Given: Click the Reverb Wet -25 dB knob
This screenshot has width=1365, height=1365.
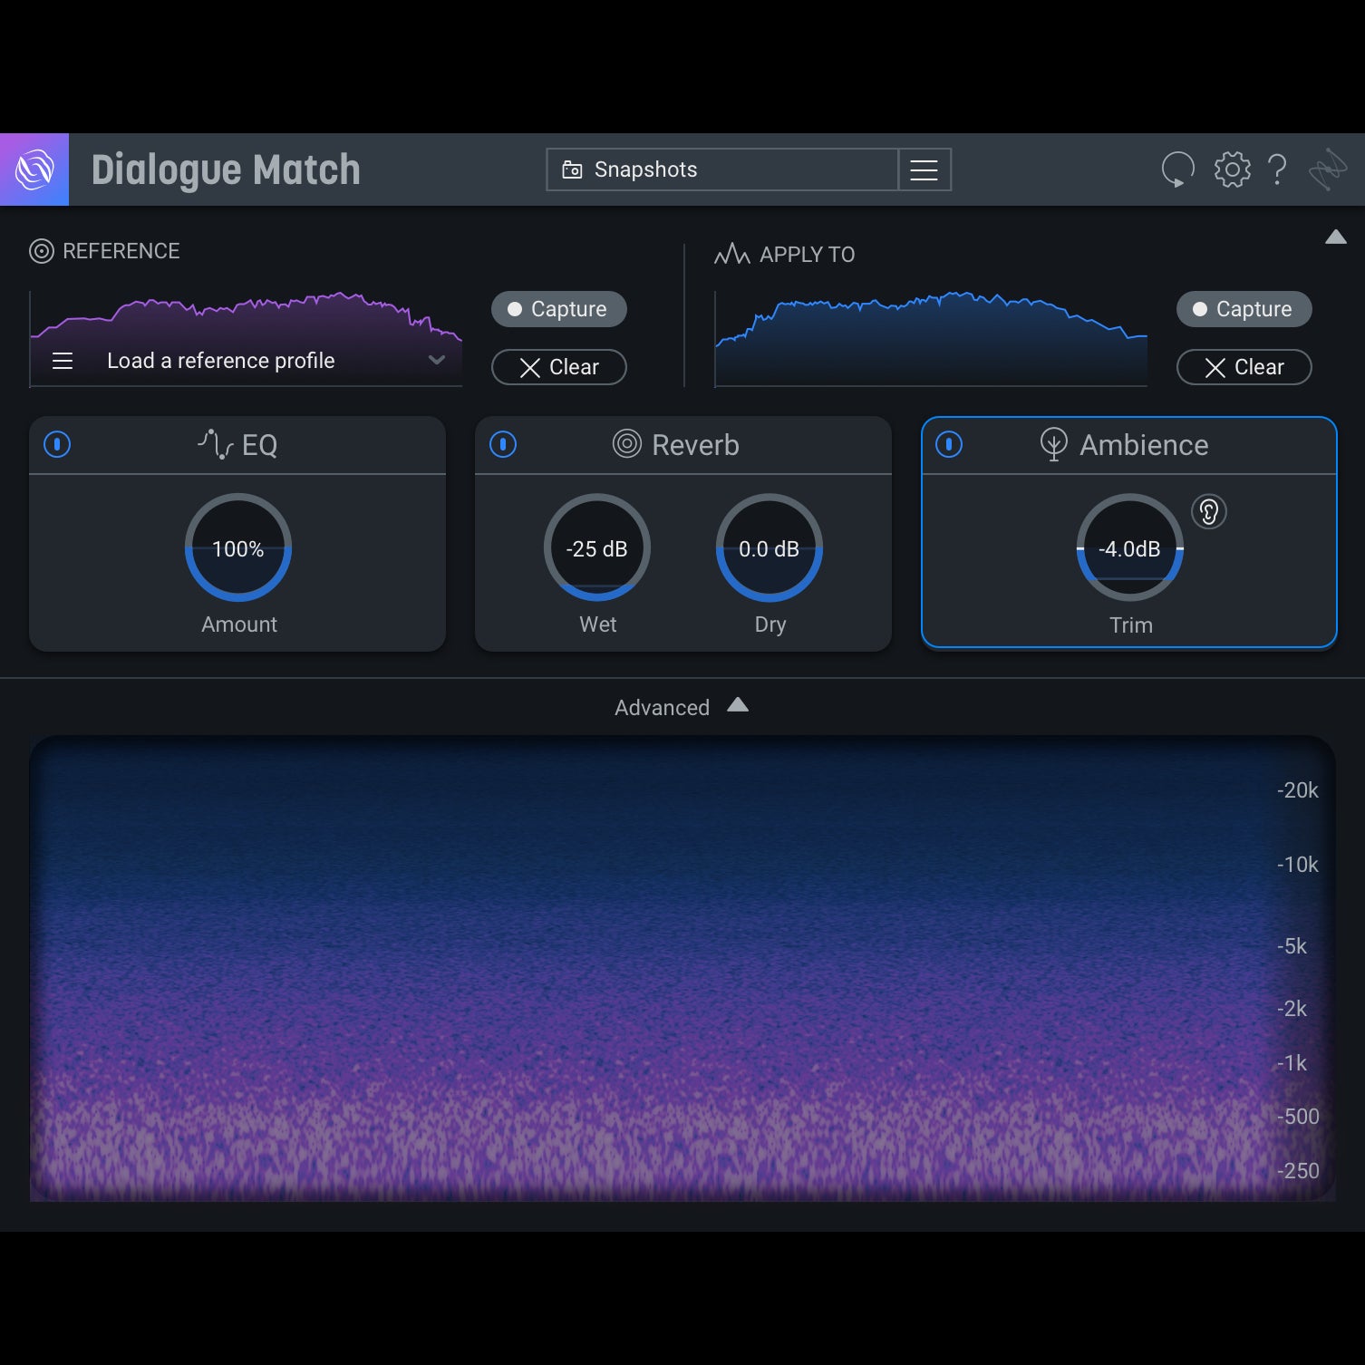Looking at the screenshot, I should 596,547.
